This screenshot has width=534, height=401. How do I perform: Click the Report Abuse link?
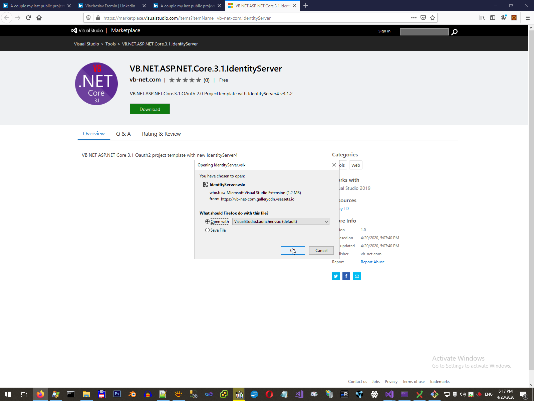pos(372,262)
